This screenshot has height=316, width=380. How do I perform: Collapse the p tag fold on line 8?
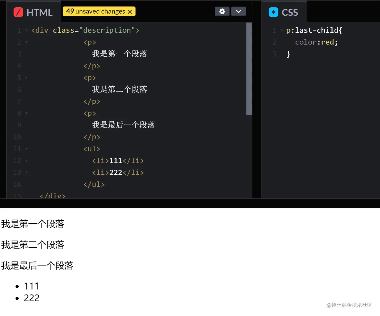click(27, 113)
